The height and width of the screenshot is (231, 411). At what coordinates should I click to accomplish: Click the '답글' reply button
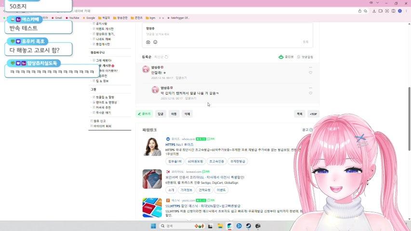160,114
